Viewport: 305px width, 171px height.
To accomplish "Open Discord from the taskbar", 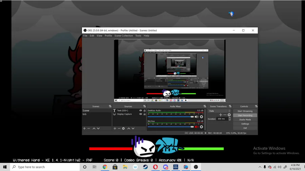I will pyautogui.click(x=165, y=167).
